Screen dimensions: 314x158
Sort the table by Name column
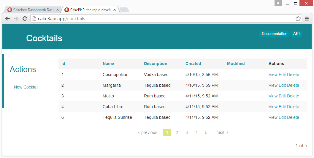[x=108, y=64]
